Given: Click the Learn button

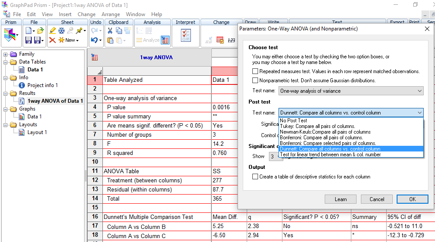Looking at the screenshot, I should (x=341, y=199).
